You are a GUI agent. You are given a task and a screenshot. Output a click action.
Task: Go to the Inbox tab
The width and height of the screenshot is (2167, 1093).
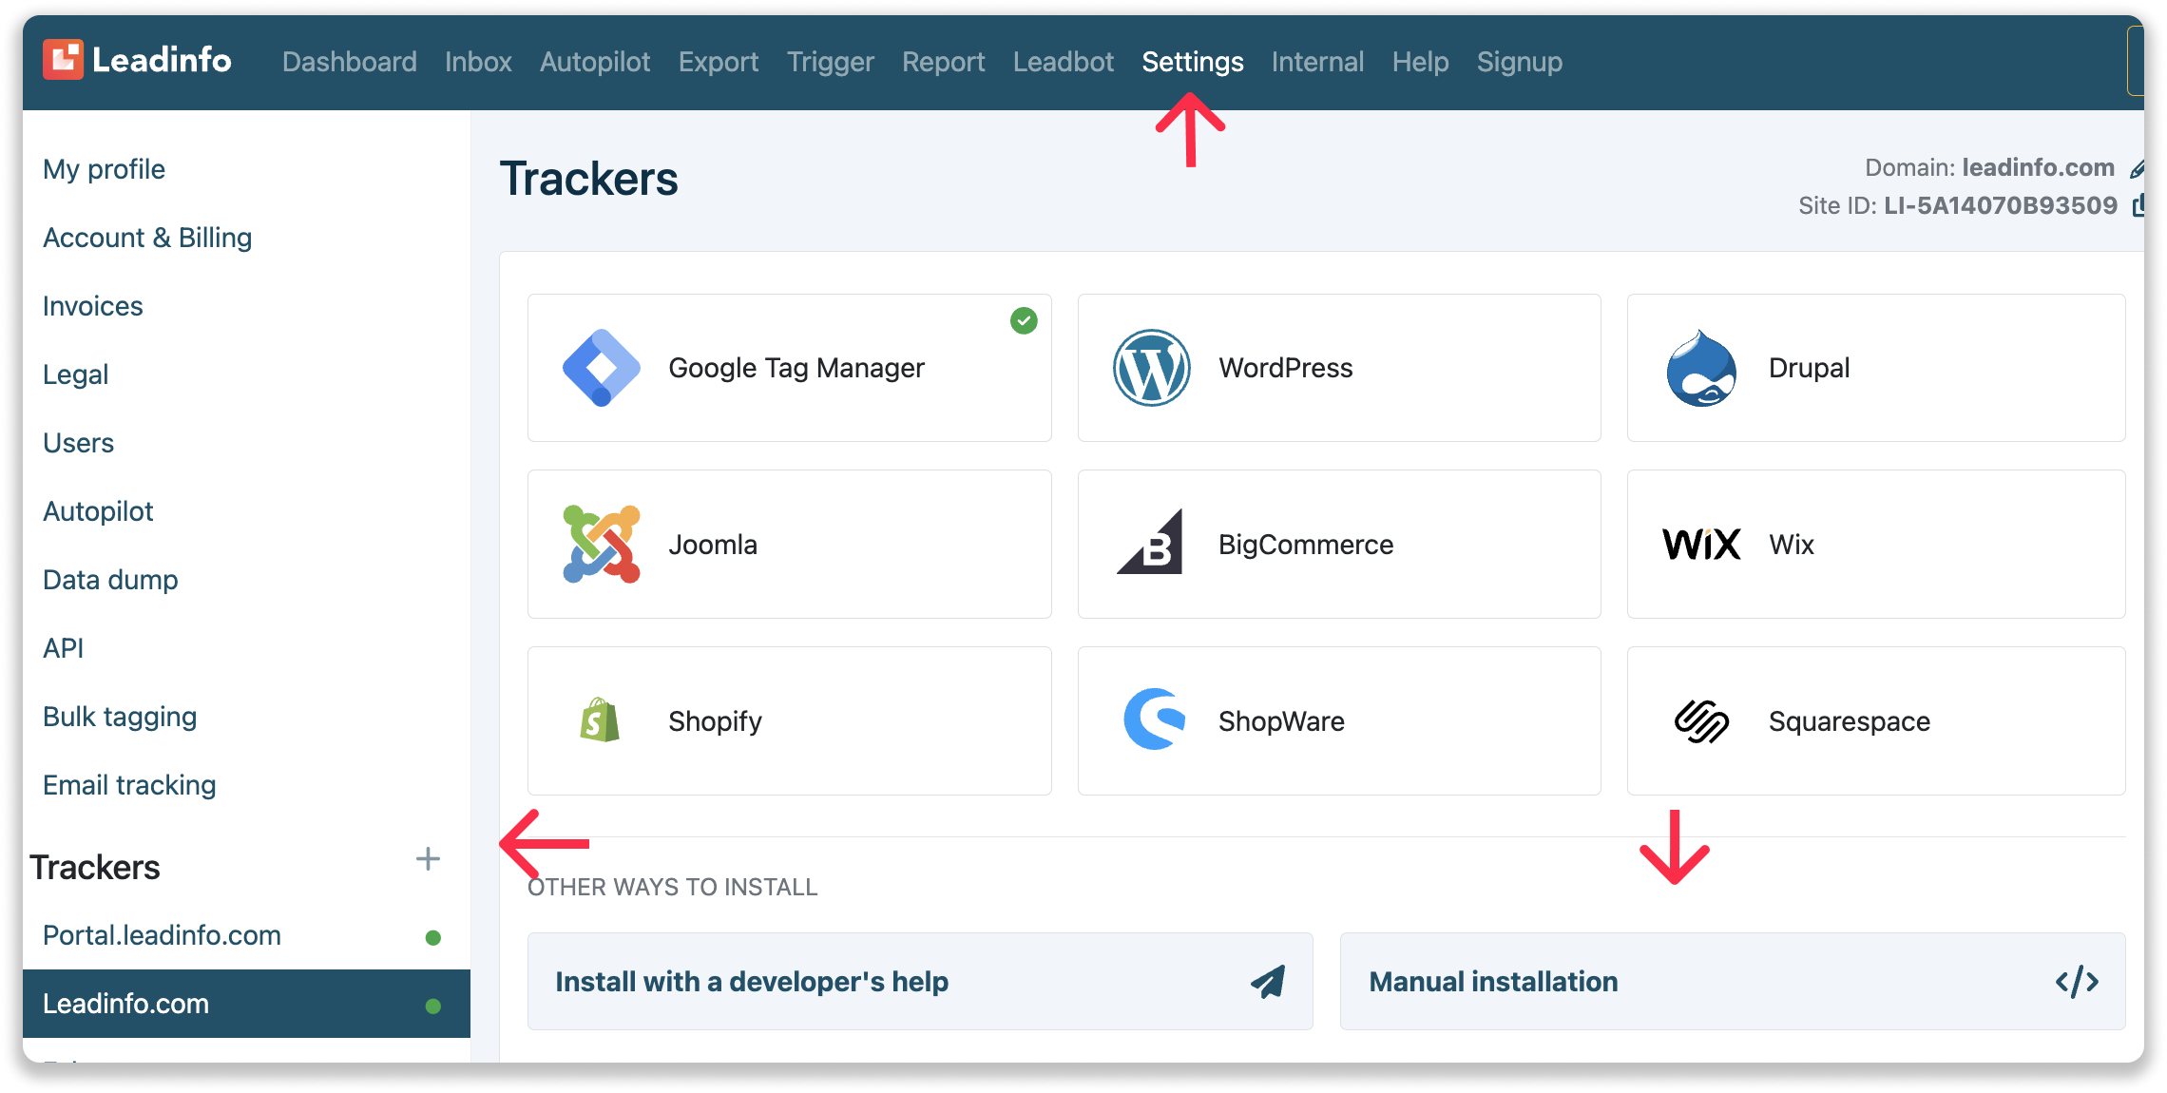click(478, 62)
